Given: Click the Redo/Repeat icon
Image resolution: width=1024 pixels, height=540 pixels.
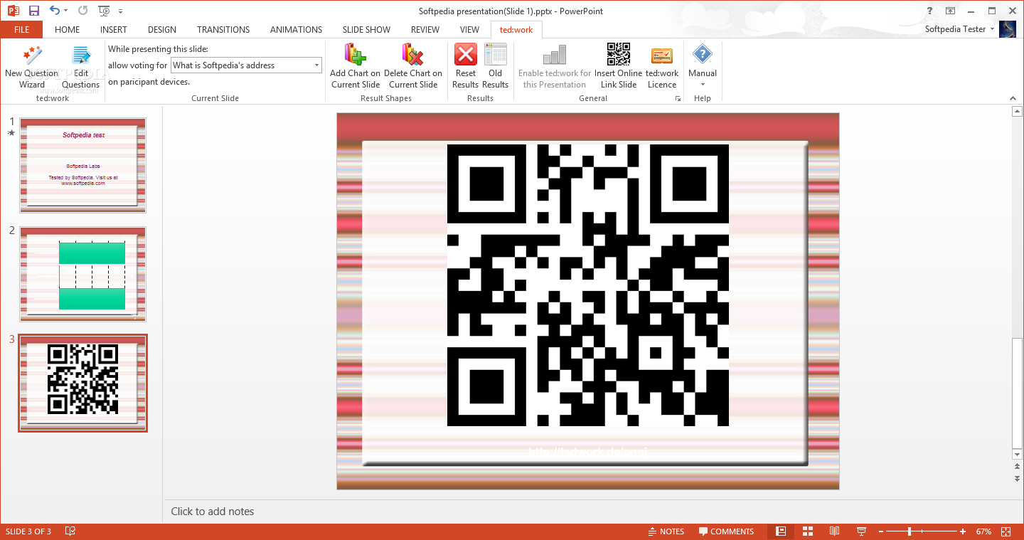Looking at the screenshot, I should (82, 11).
